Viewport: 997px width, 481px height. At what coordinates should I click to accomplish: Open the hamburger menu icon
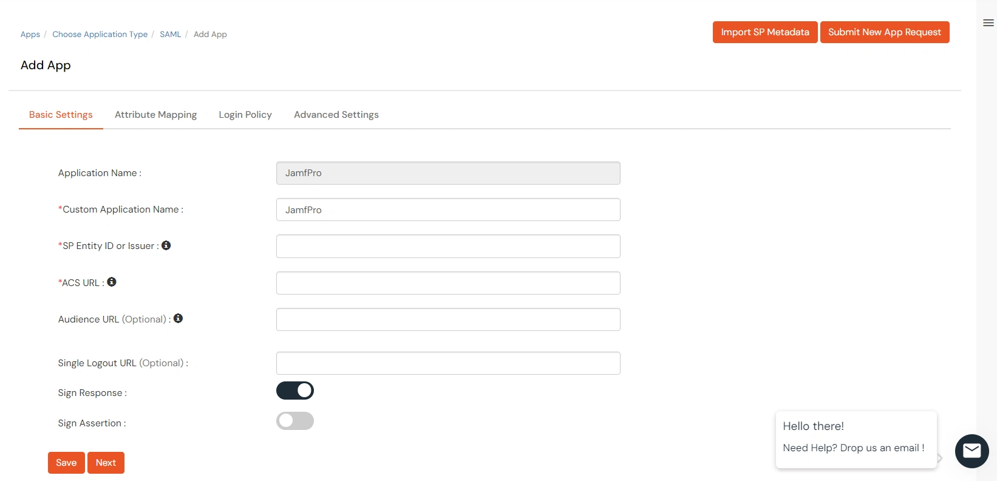click(x=988, y=23)
